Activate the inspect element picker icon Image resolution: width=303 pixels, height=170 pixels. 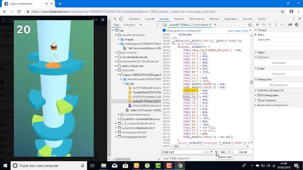115,19
